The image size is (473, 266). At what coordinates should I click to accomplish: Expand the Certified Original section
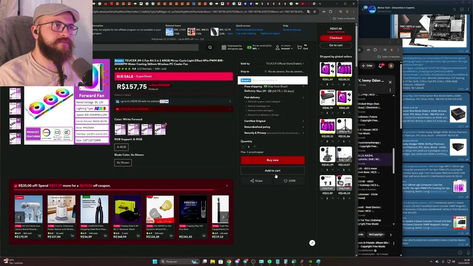(274, 121)
